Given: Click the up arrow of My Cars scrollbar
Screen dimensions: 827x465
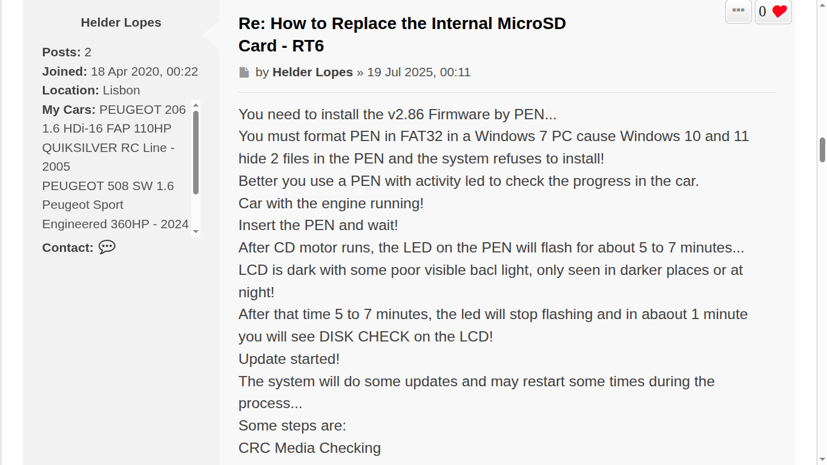Looking at the screenshot, I should coord(196,105).
